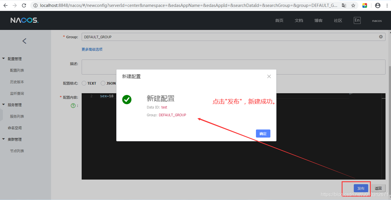Click the colorful browser extension icon
This screenshot has width=391, height=200.
click(365, 5)
